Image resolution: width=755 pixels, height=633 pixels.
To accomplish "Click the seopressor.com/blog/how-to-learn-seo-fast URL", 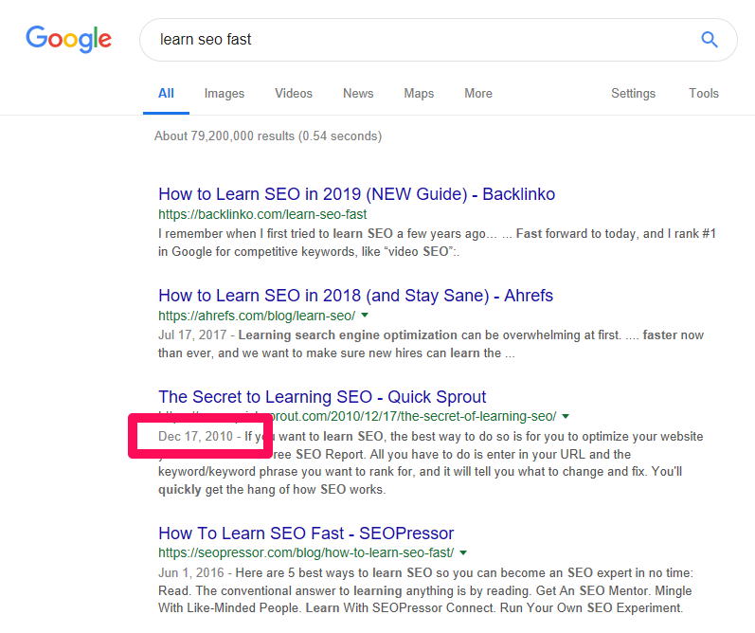I will 306,552.
